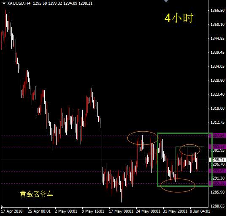
Task: Click the 1344.85 price scale label
Action: click(217, 39)
